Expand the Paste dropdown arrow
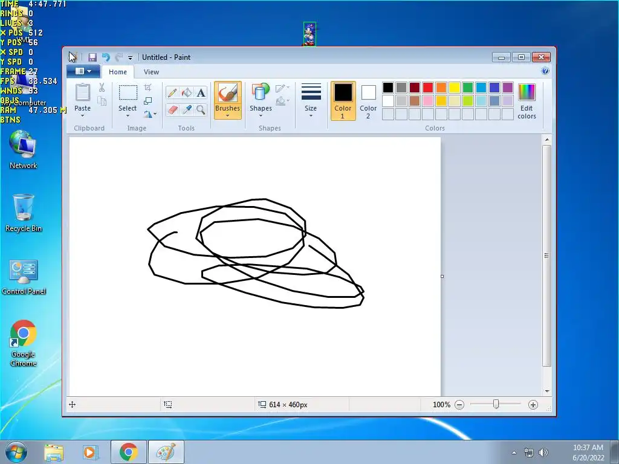Screen dimensions: 619x464 (x=82, y=115)
